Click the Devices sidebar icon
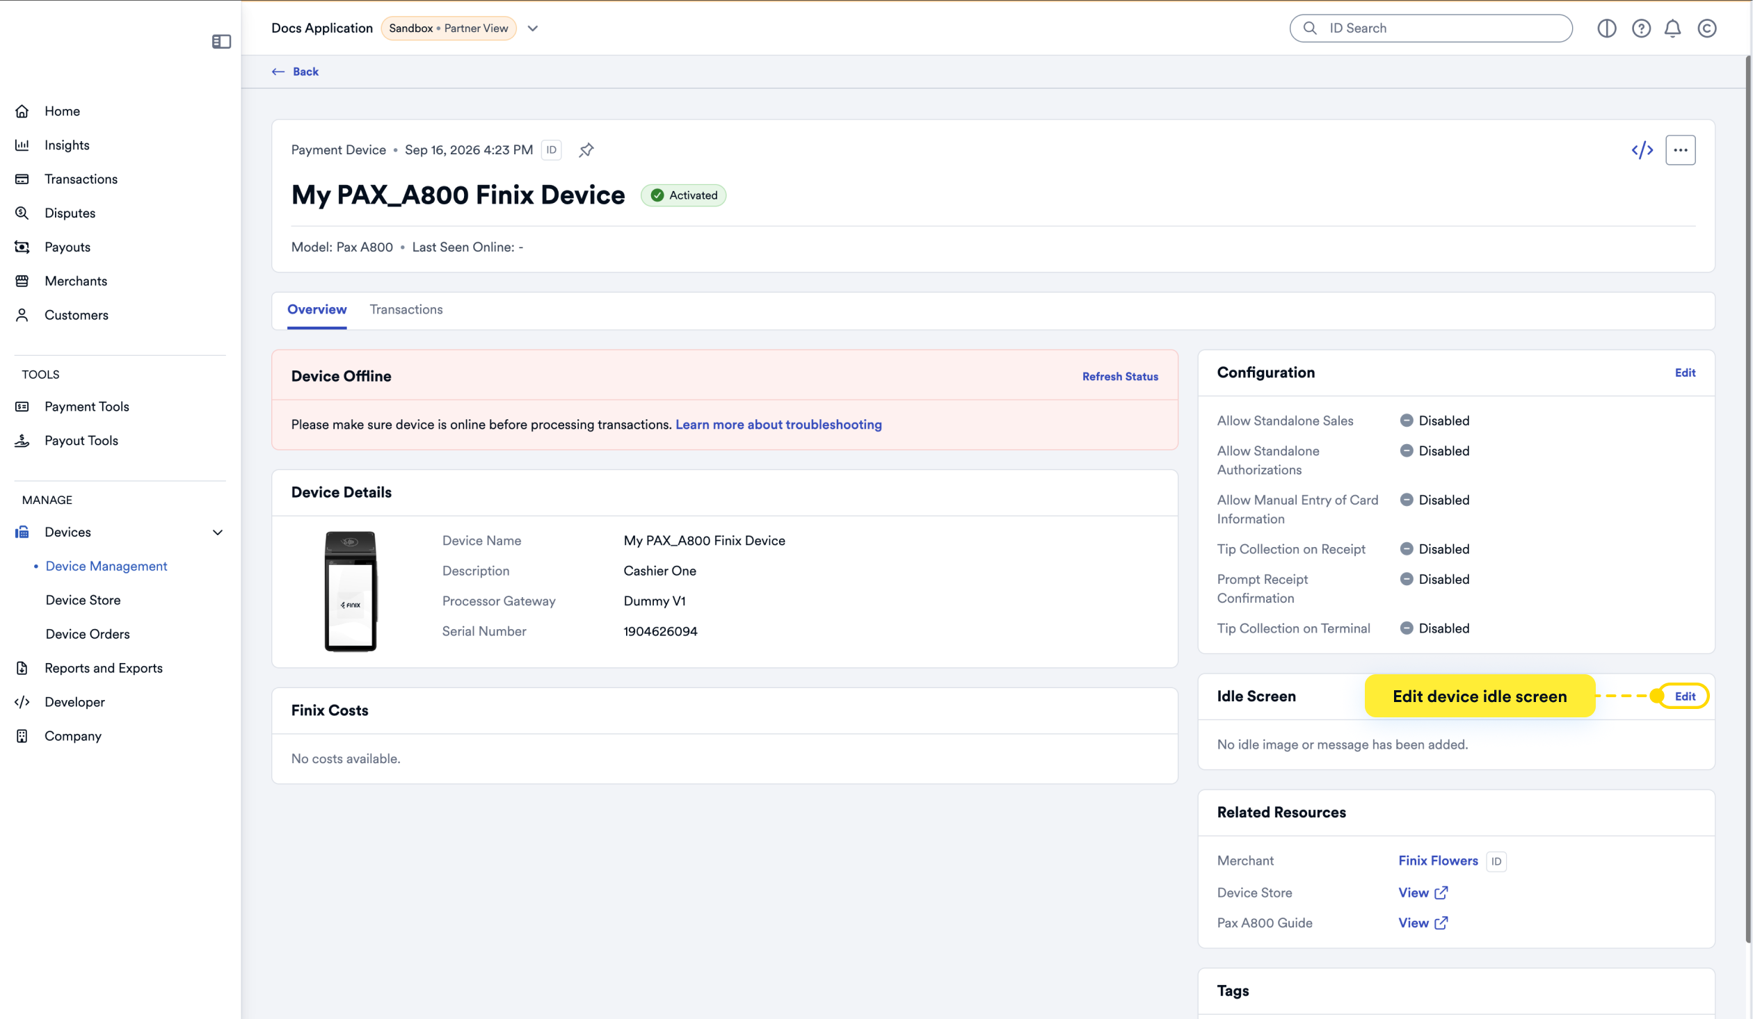 click(22, 532)
